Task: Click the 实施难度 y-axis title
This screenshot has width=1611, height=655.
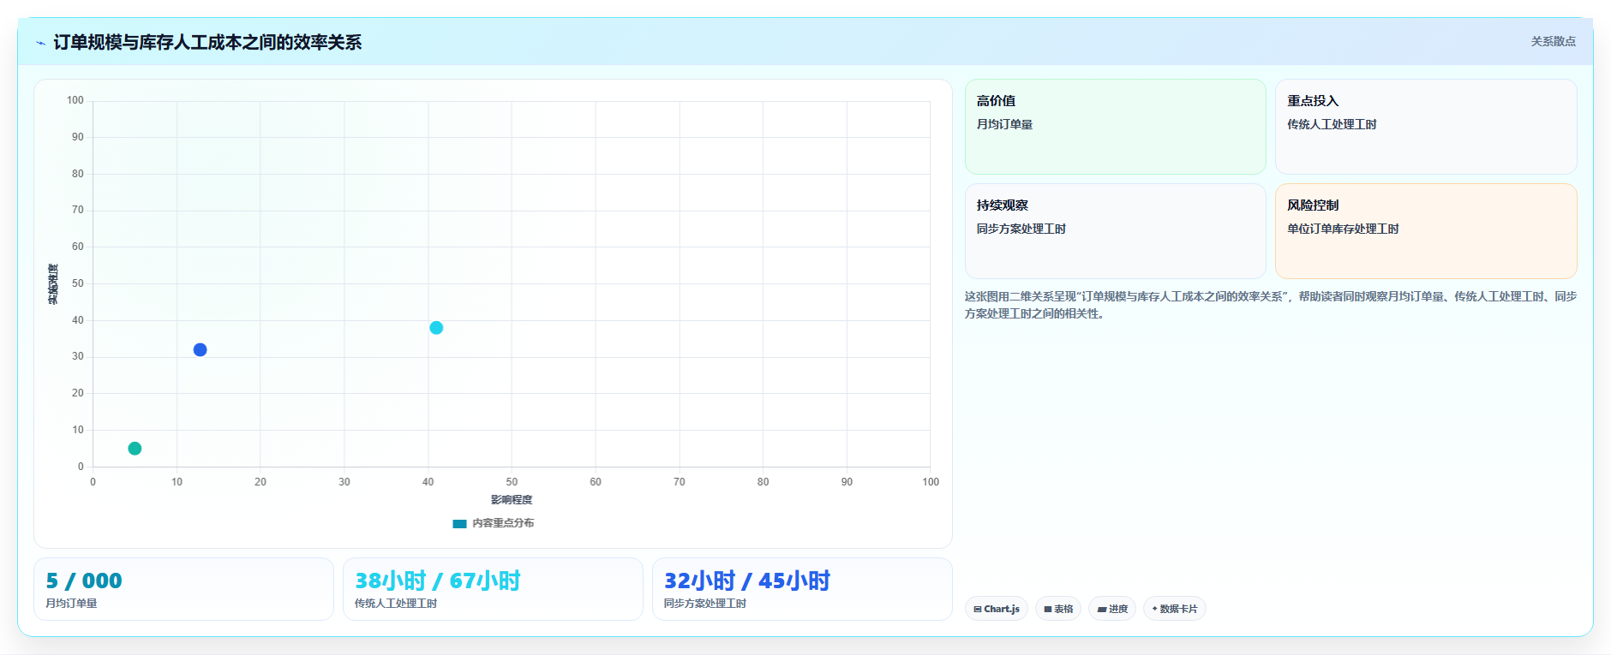Action: (x=53, y=284)
